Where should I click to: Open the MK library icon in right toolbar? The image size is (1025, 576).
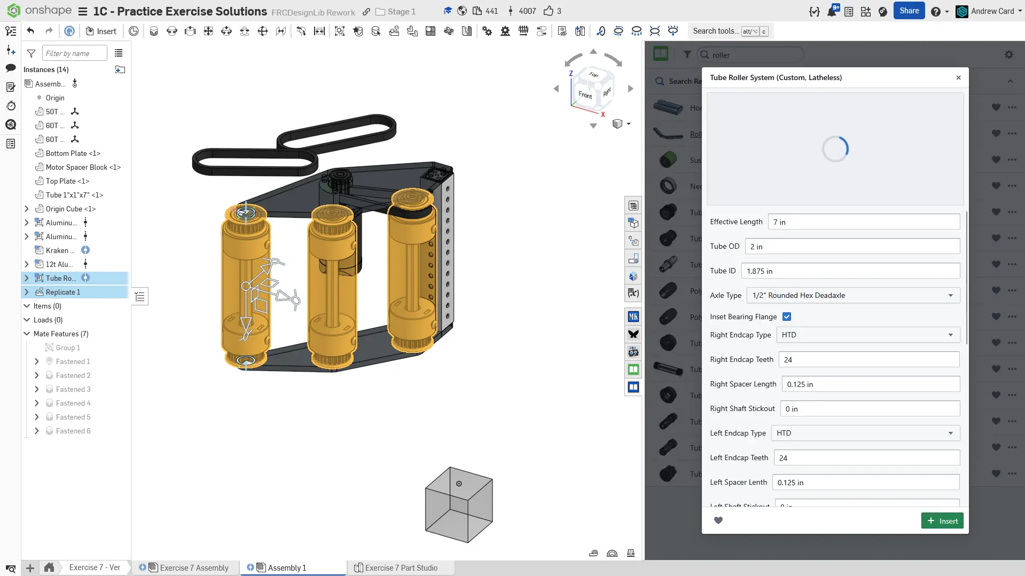pos(633,317)
